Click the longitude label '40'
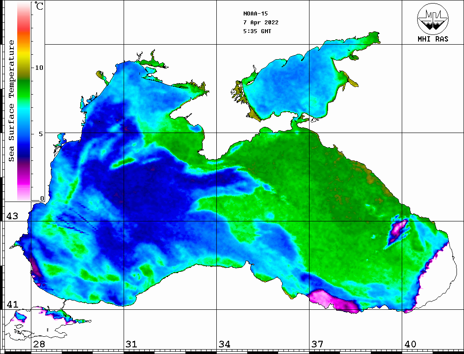The image size is (464, 354). [x=410, y=344]
